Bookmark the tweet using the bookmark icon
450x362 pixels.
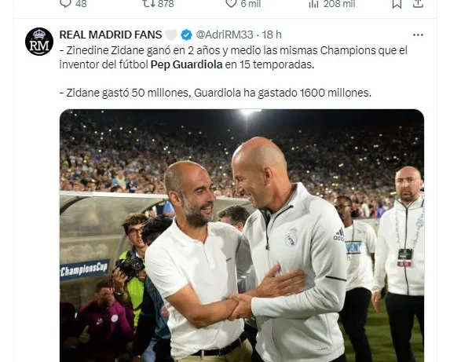click(397, 3)
